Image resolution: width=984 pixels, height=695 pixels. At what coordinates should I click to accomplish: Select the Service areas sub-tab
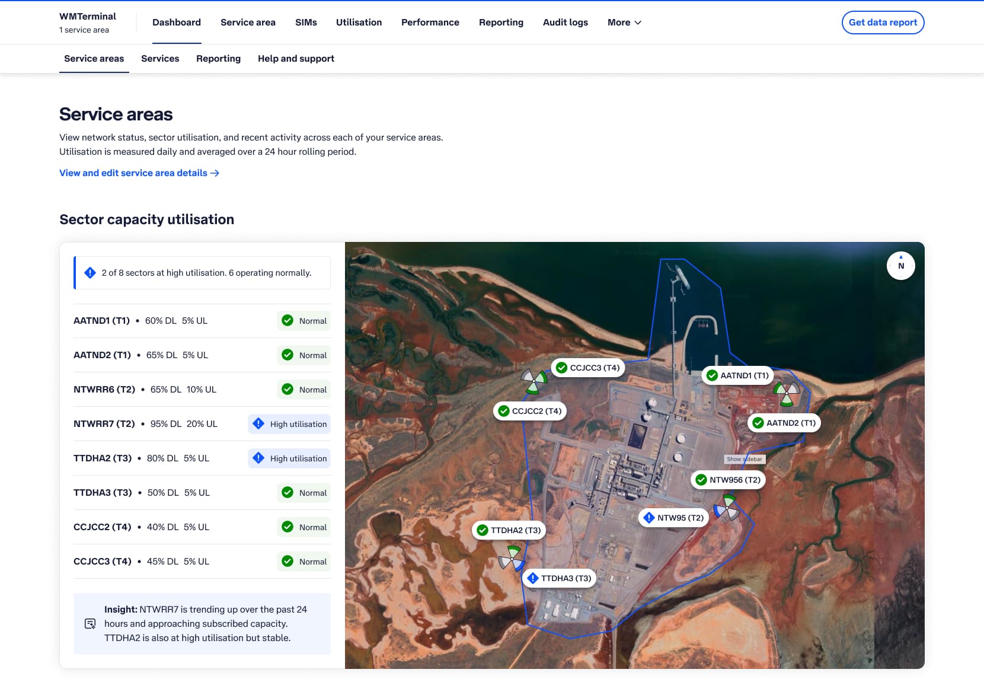[94, 59]
